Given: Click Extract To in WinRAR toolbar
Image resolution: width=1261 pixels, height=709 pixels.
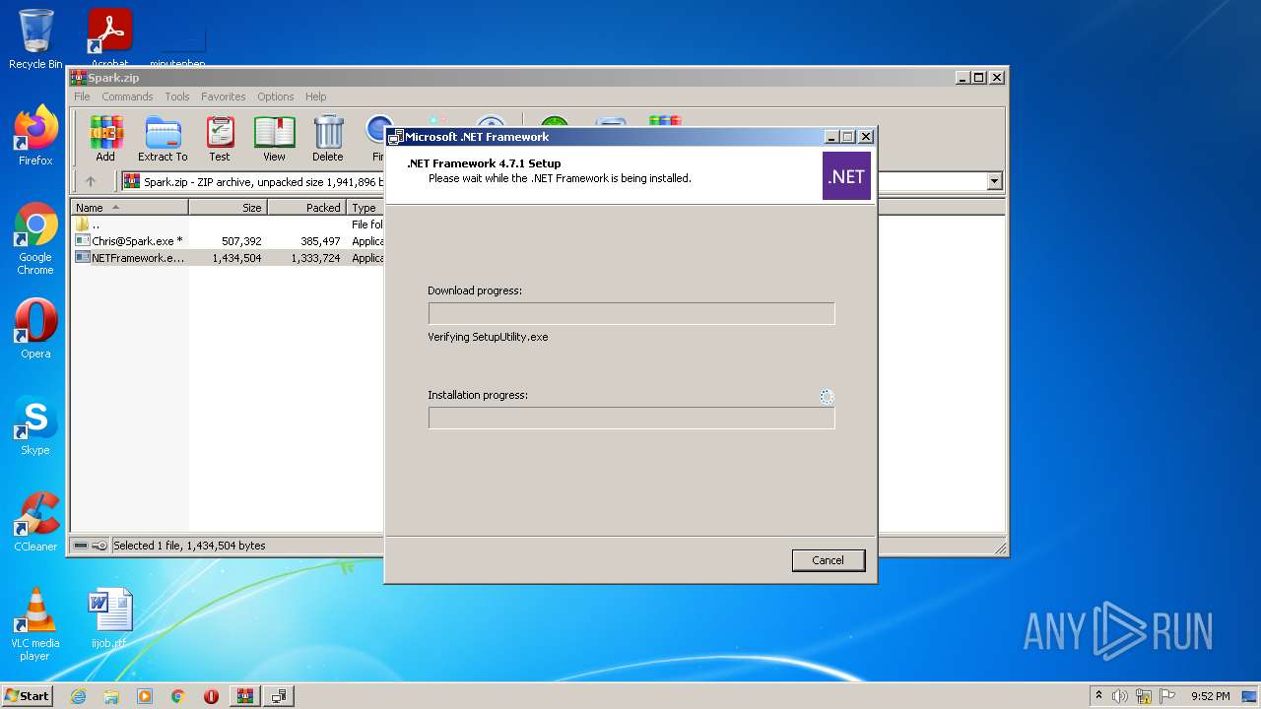Looking at the screenshot, I should (163, 138).
